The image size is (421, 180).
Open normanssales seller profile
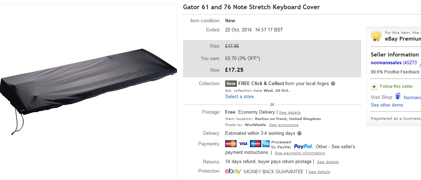pos(386,62)
